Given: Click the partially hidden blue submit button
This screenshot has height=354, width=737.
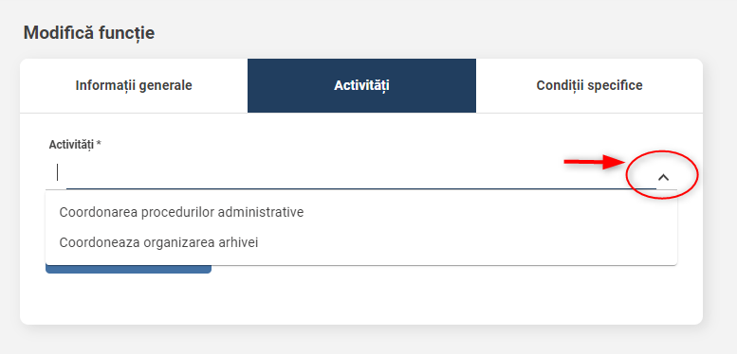Looking at the screenshot, I should click(128, 269).
